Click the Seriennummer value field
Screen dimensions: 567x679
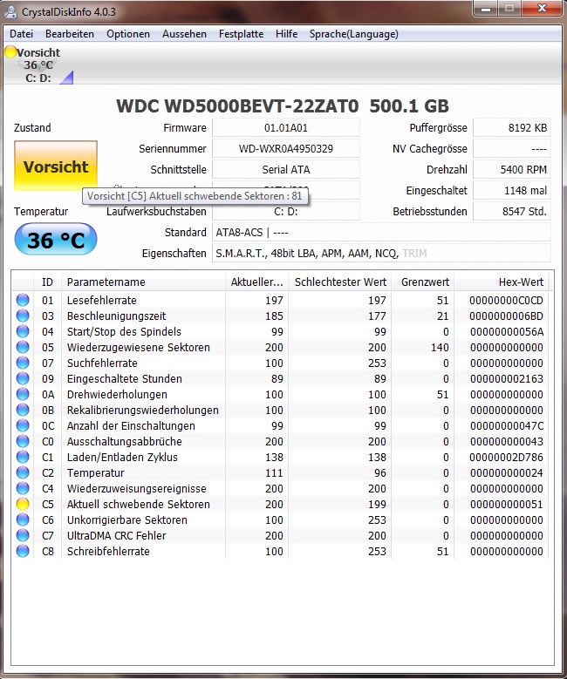[285, 149]
